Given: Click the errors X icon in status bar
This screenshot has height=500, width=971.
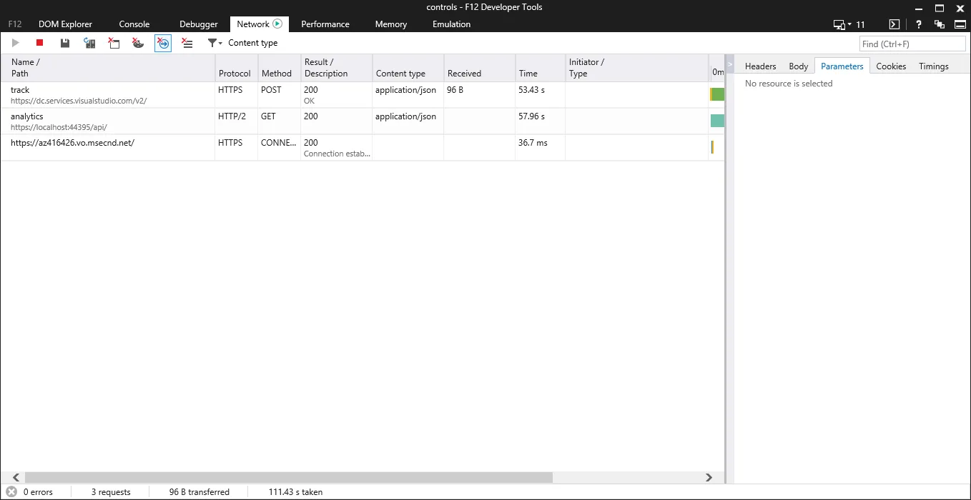Looking at the screenshot, I should (11, 491).
